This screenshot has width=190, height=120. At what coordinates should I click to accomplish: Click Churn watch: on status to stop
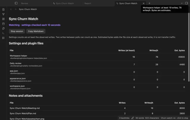(x=174, y=118)
